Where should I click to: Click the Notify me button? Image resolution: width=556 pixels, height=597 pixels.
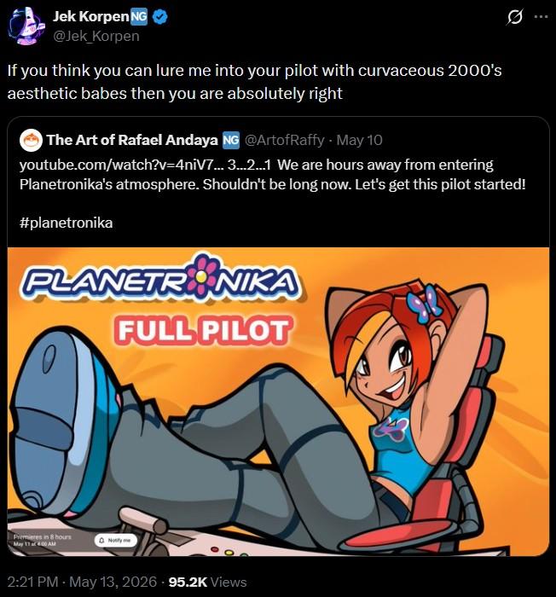click(115, 540)
